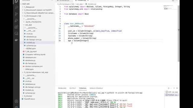Click the sql_app breadcrumb
193x108 pixels.
pos(79,4)
